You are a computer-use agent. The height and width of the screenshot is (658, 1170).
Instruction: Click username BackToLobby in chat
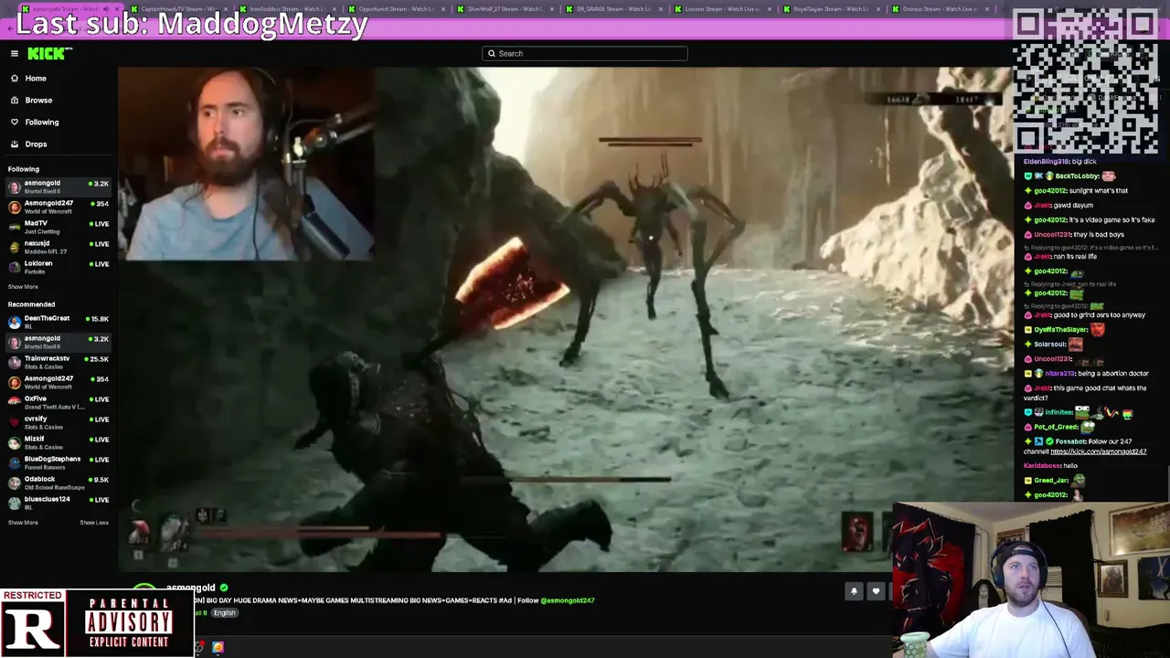[1077, 176]
